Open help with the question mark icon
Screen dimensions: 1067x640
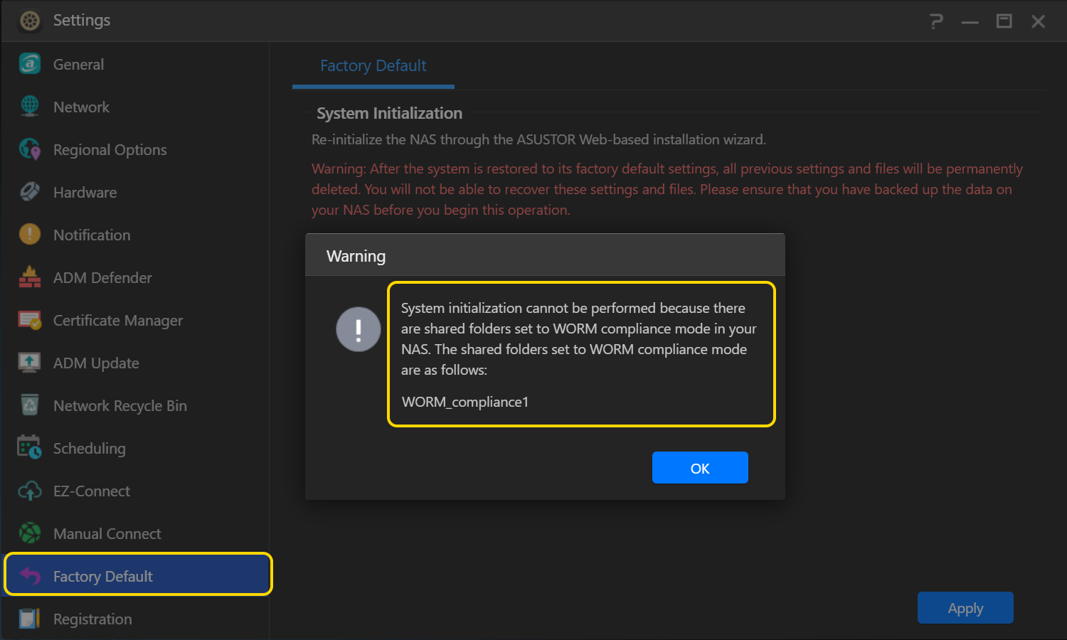point(936,21)
